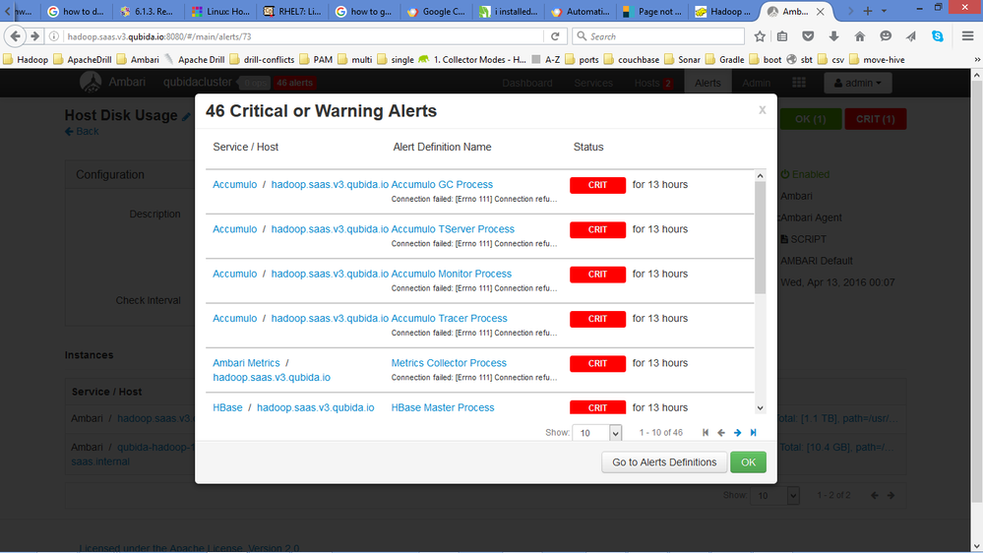
Task: Open the admin user dropdown
Action: click(x=858, y=83)
